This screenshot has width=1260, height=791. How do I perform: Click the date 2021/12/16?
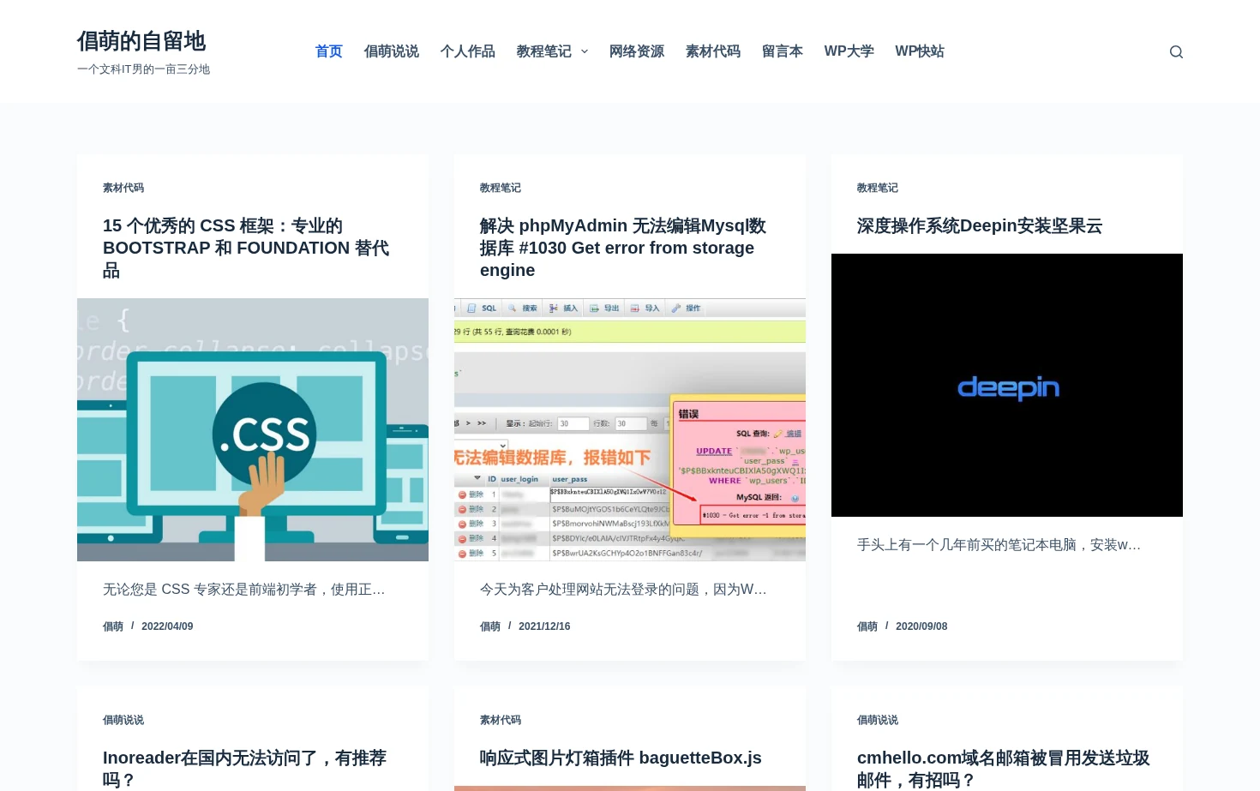(544, 626)
